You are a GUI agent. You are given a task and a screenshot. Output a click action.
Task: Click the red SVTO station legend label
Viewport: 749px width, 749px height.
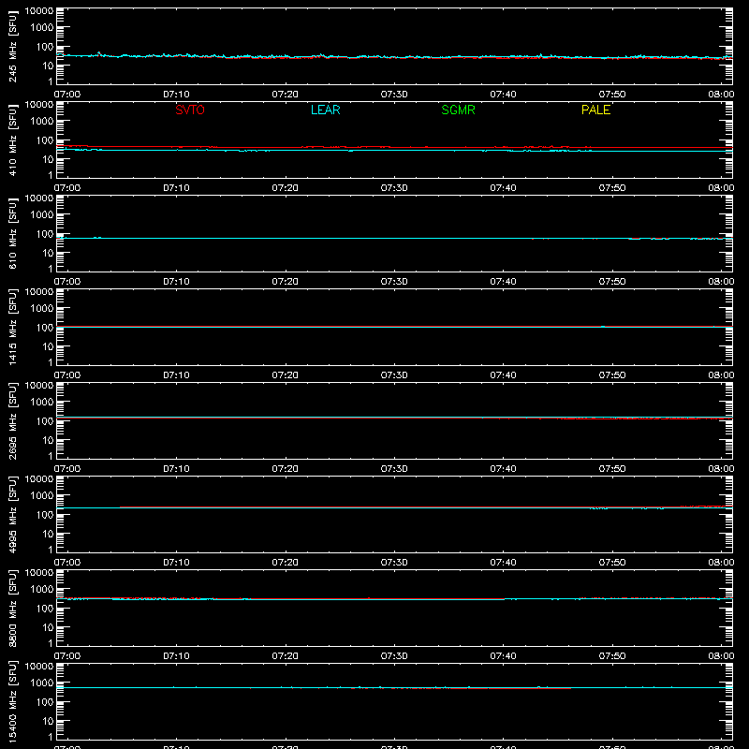(x=190, y=110)
